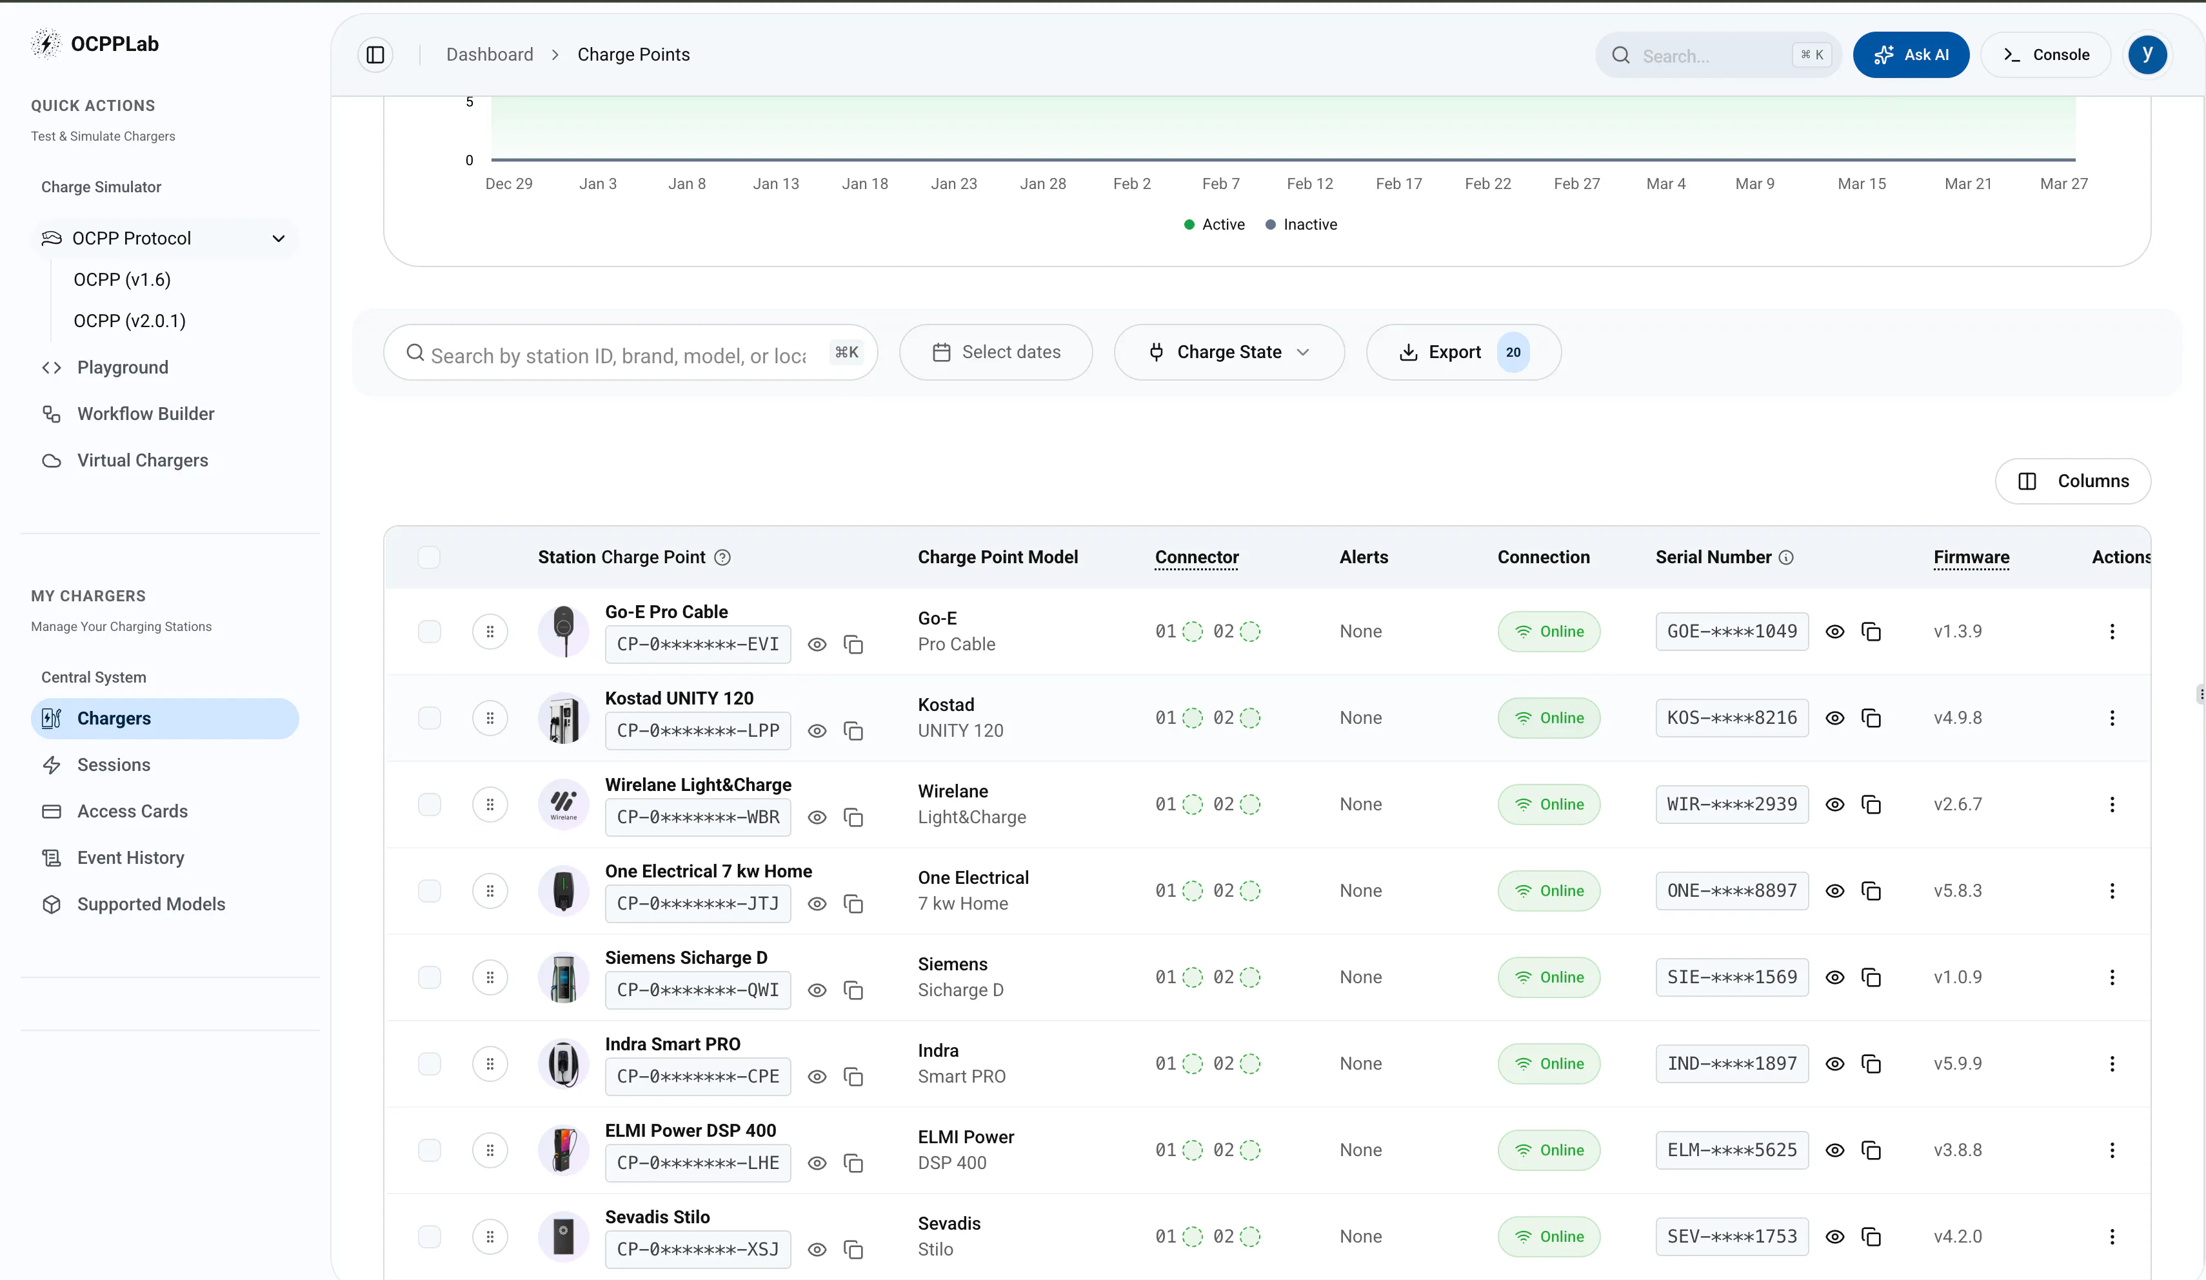The image size is (2206, 1280).
Task: Open Serial Number info icon
Action: (1787, 557)
